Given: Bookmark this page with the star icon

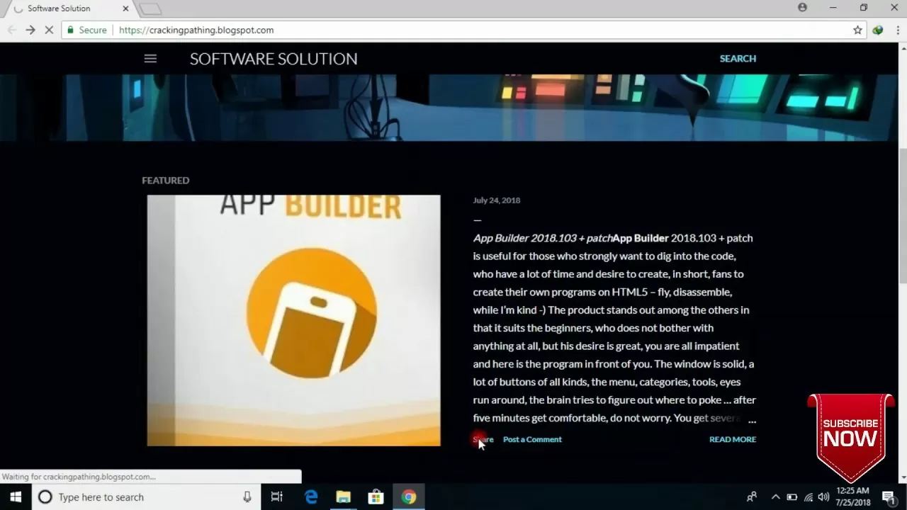Looking at the screenshot, I should pos(857,30).
